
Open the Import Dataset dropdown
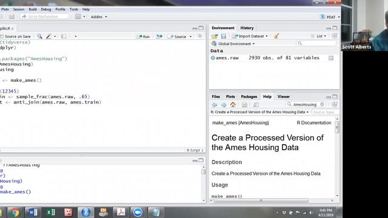coord(267,36)
